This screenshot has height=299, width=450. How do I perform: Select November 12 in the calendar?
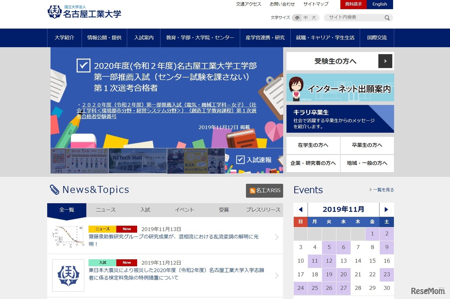point(329,261)
